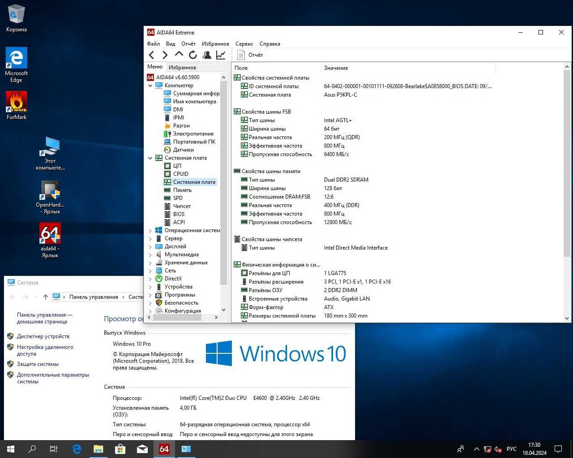
Task: Open Панель управления — домашняя страница link
Action: tap(44, 318)
